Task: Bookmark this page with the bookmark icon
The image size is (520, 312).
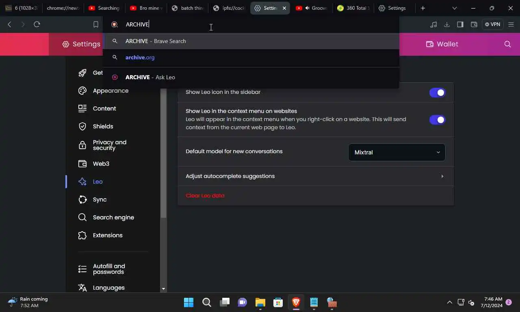Action: click(x=96, y=24)
